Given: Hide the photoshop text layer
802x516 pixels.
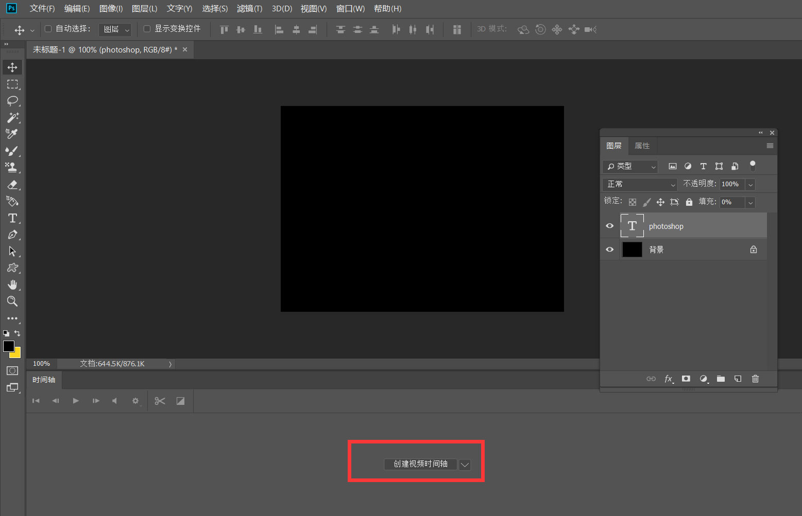Looking at the screenshot, I should tap(610, 226).
